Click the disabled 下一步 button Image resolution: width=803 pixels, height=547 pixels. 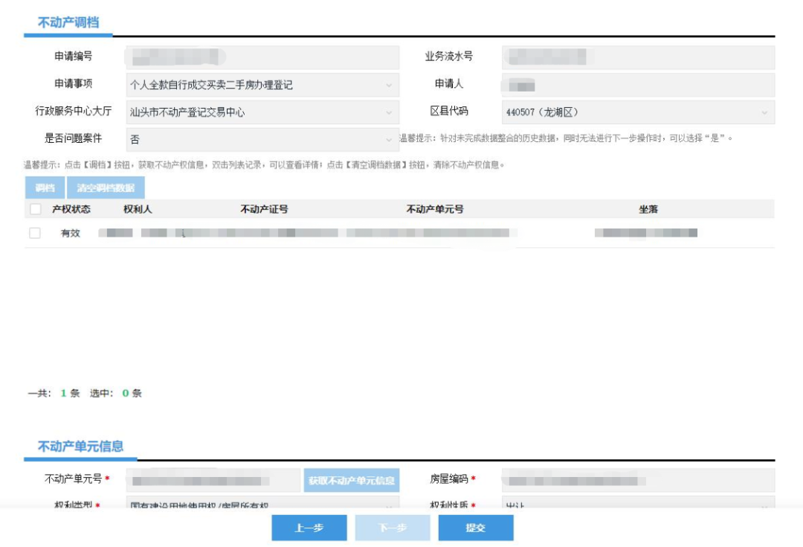392,528
